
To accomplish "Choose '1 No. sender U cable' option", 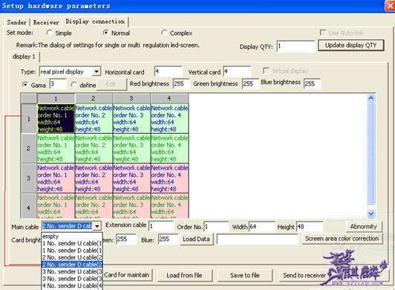I will pyautogui.click(x=72, y=244).
